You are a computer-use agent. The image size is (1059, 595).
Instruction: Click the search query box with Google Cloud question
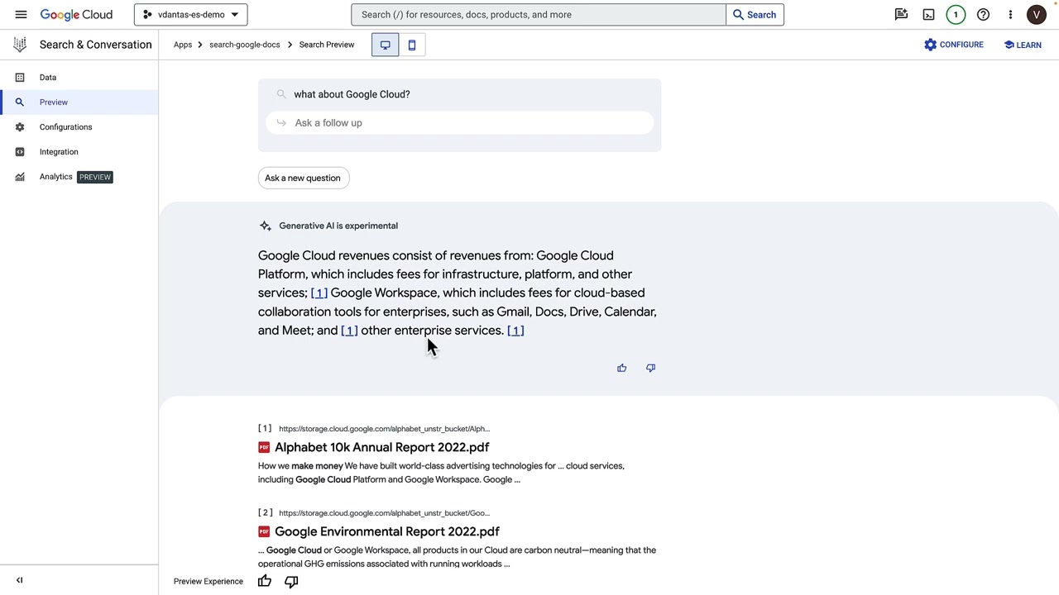click(459, 94)
